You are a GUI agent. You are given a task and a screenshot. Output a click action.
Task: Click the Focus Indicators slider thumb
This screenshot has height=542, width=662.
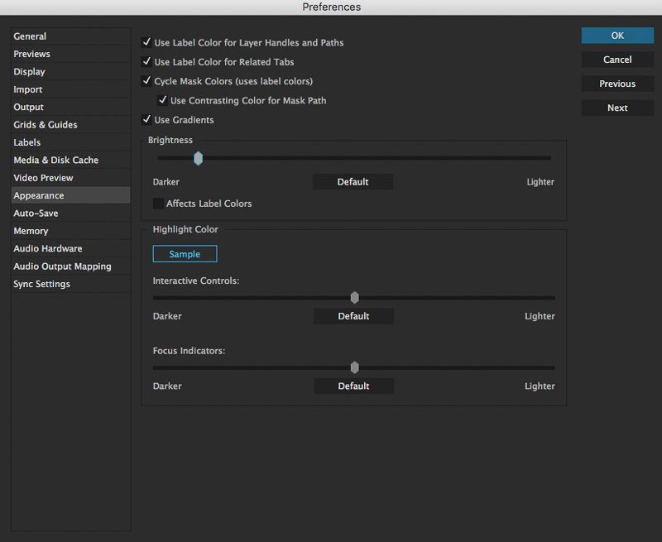tap(354, 367)
